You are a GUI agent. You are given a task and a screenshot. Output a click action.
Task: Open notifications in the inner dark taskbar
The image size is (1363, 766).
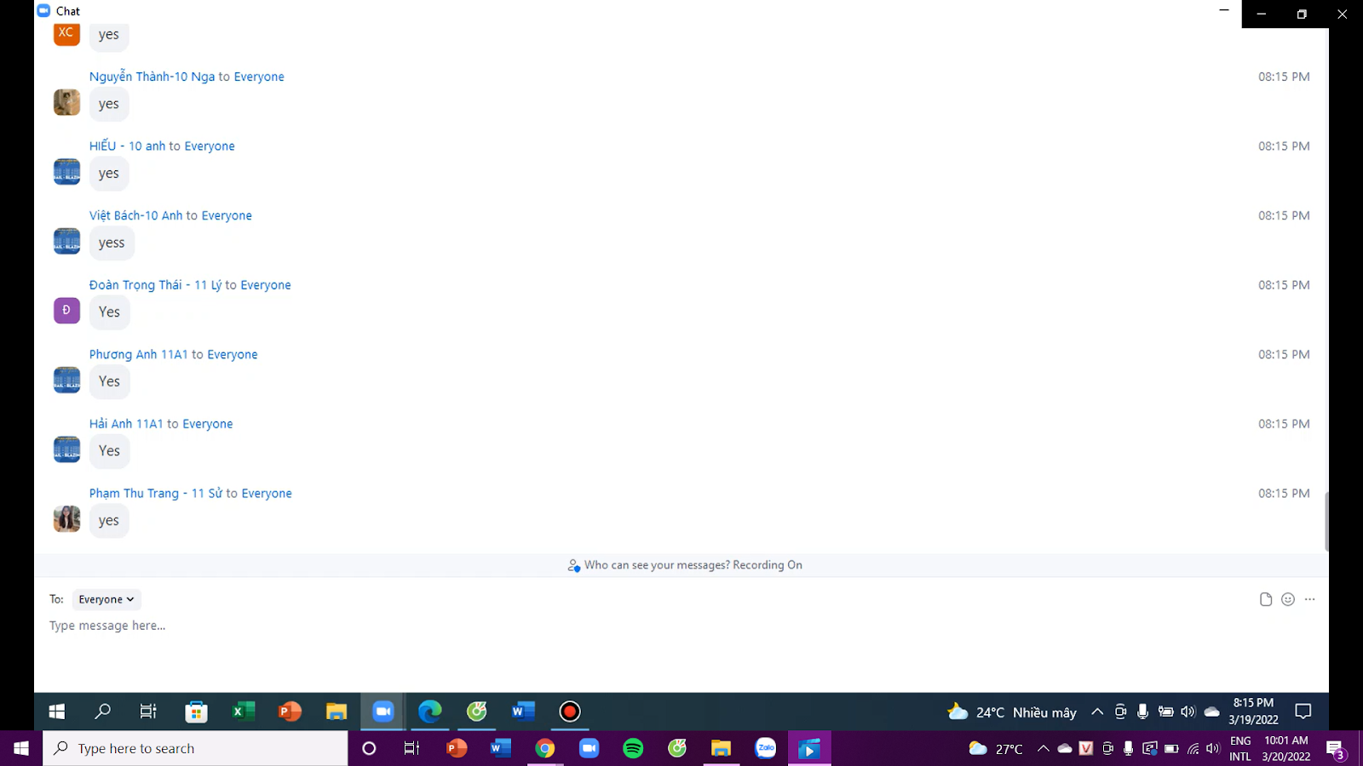[1303, 712]
